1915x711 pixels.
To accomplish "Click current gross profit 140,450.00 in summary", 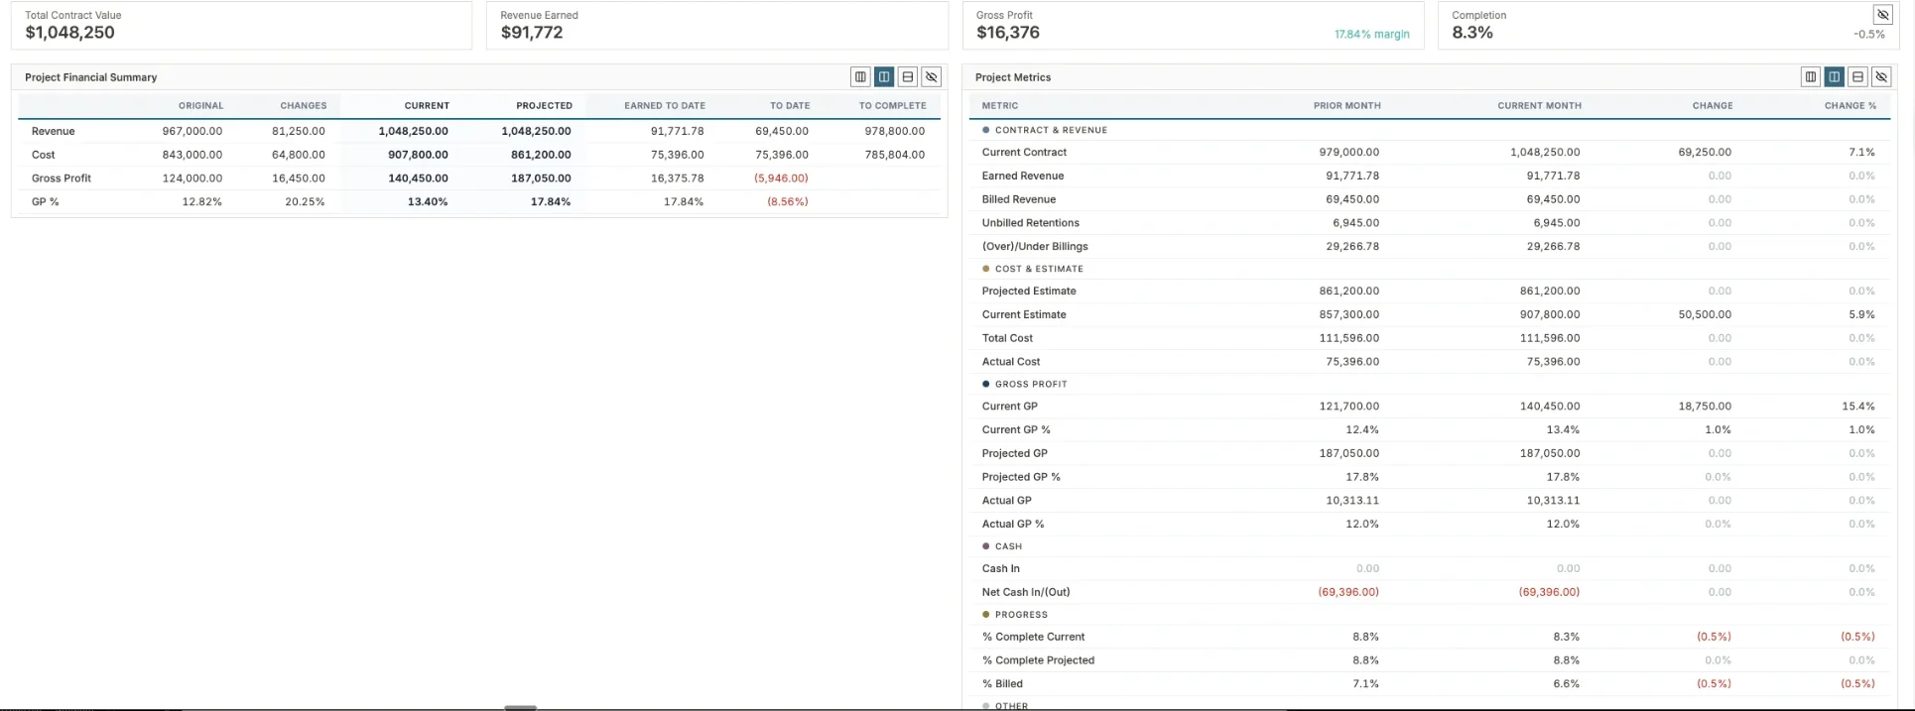I will pos(418,178).
